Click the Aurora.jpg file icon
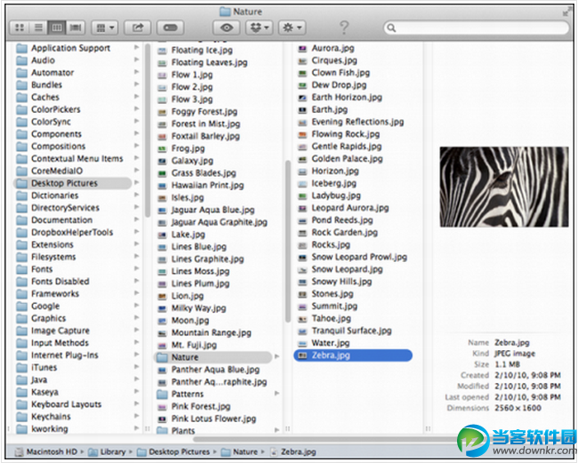The height and width of the screenshot is (463, 578). pyautogui.click(x=302, y=48)
